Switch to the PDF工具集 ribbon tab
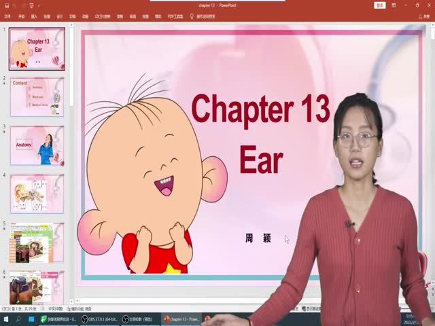Screen dimensions: 435x326 tap(175, 16)
